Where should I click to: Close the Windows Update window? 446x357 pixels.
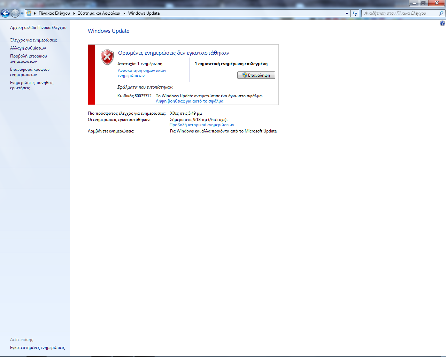(x=437, y=3)
